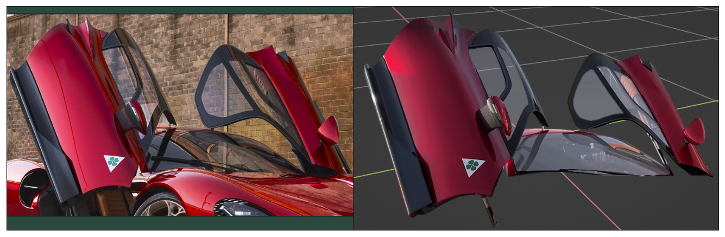725x237 pixels.
Task: Click the cloverleaf badge in the 3D viewport
Action: [x=472, y=166]
